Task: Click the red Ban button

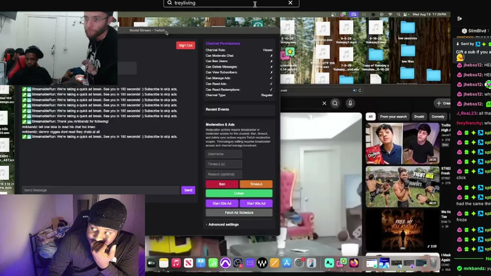Action: click(222, 184)
